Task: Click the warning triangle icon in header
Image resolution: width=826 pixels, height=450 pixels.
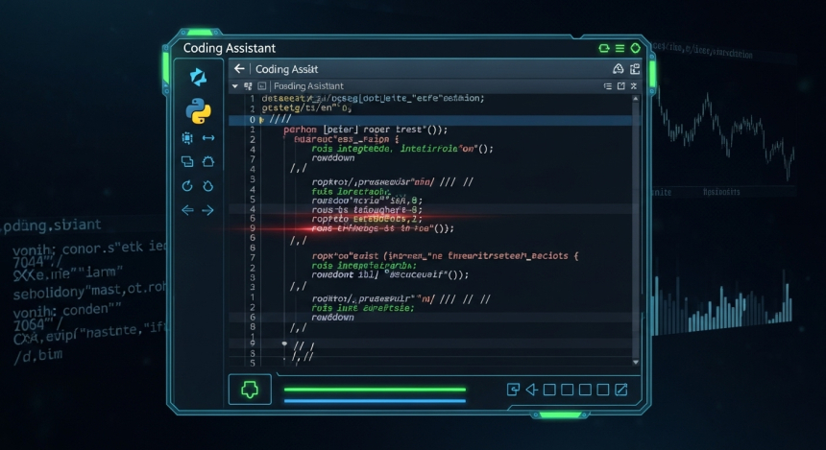Action: [x=618, y=69]
